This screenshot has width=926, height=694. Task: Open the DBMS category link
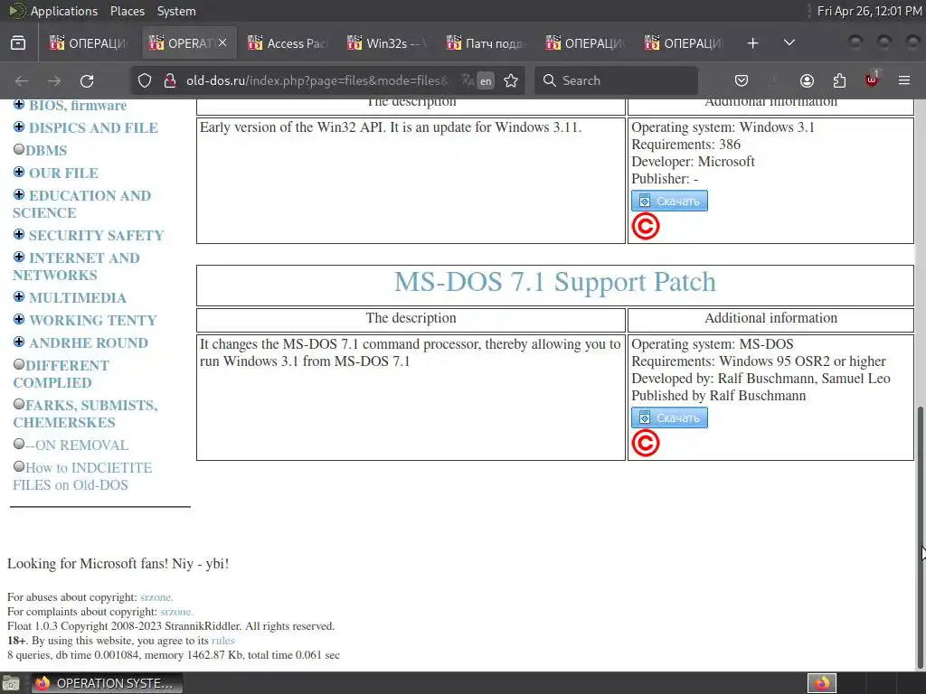coord(46,151)
